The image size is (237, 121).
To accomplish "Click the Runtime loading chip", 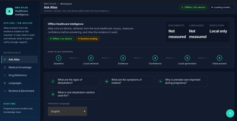I will coord(88,39).
